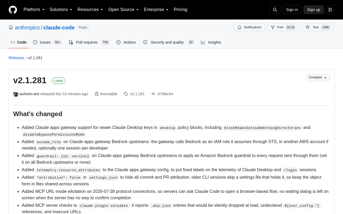This screenshot has height=214, width=343.
Task: Click the /login code text
Action: (290, 170)
